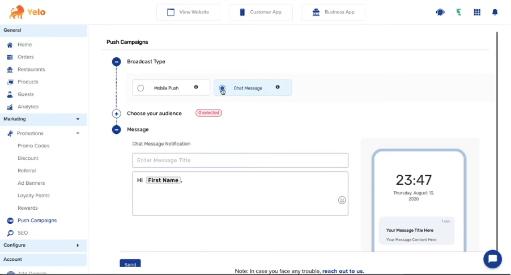Go to Analytics in the sidebar
The height and width of the screenshot is (275, 511).
tap(28, 107)
